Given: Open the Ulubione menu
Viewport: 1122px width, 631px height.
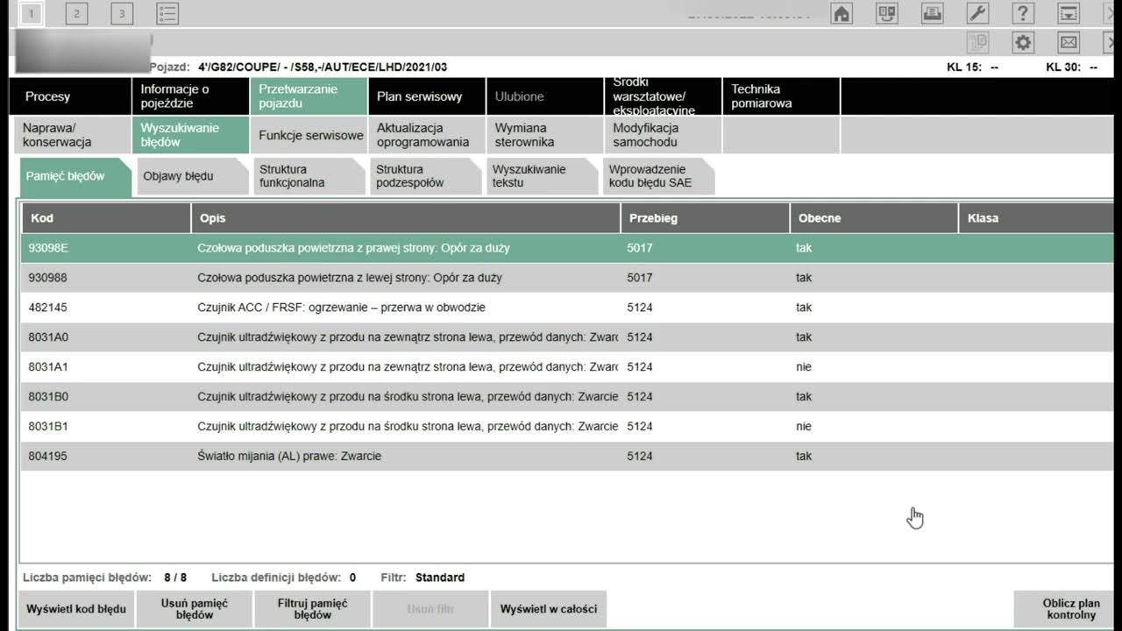Looking at the screenshot, I should 544,96.
